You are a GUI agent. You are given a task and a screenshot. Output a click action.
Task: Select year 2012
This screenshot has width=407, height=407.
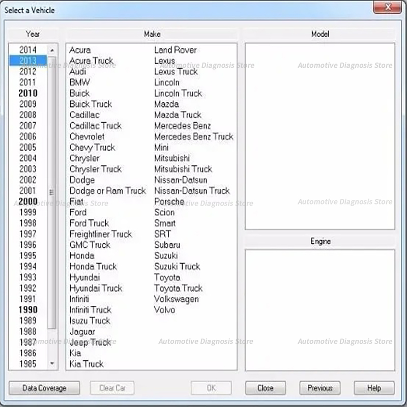28,71
